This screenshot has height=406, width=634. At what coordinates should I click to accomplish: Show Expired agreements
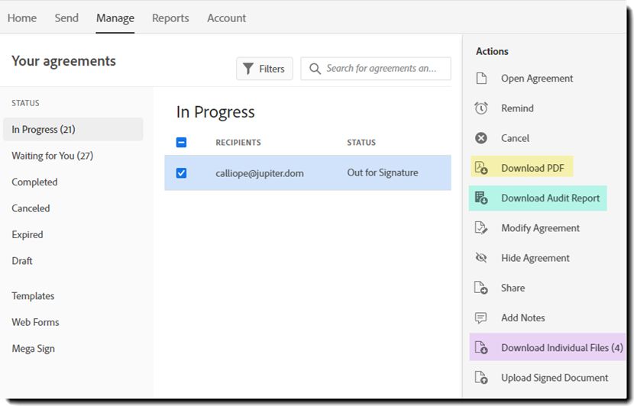coord(27,235)
